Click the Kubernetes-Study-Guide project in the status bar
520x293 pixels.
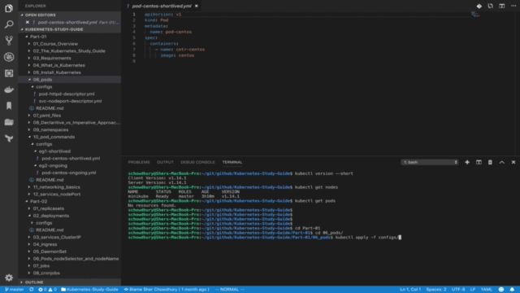tap(89, 290)
